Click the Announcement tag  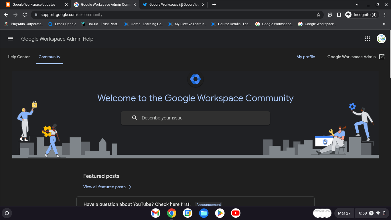[x=209, y=205]
